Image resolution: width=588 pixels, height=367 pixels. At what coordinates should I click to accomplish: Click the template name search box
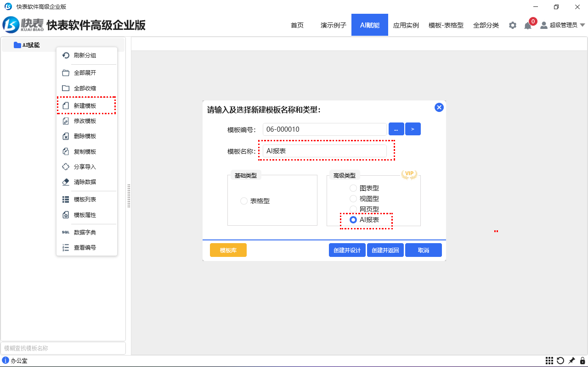[63, 348]
